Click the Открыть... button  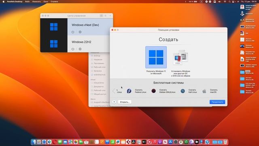[125, 102]
